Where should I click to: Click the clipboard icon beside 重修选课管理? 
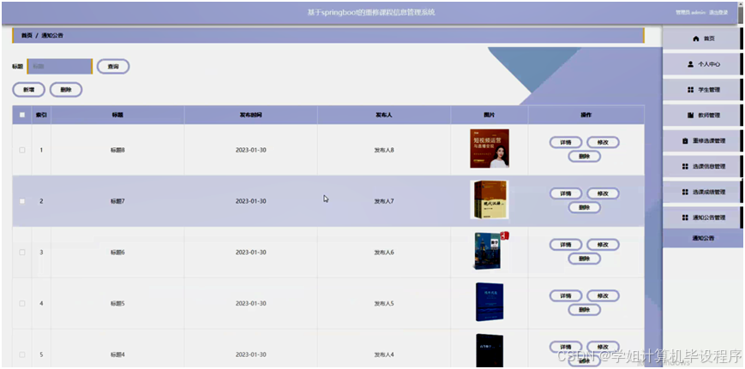(x=685, y=141)
